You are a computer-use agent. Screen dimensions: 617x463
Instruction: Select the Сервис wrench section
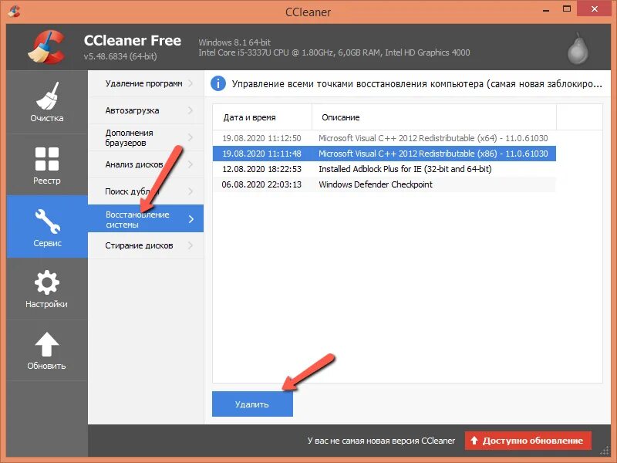coord(47,227)
